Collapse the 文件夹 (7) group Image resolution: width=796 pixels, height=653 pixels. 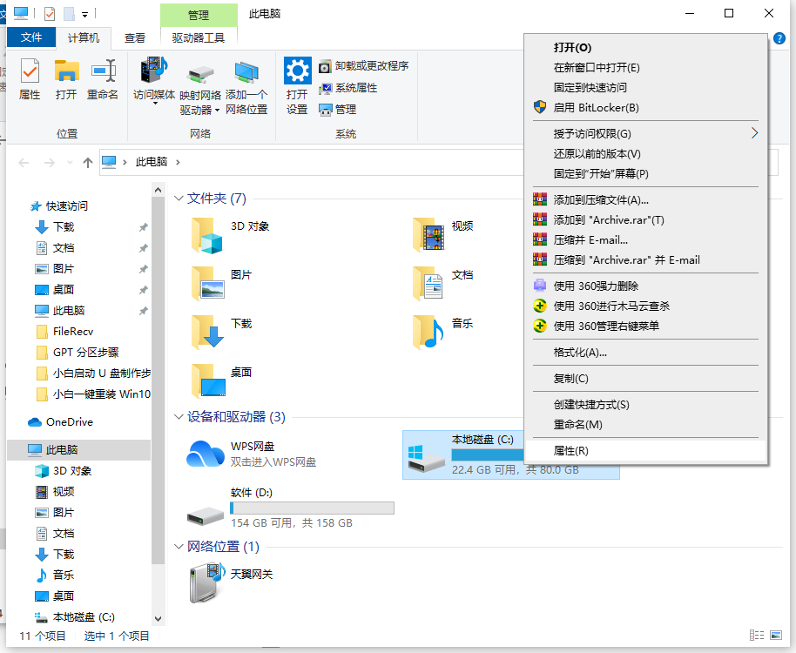coord(179,199)
